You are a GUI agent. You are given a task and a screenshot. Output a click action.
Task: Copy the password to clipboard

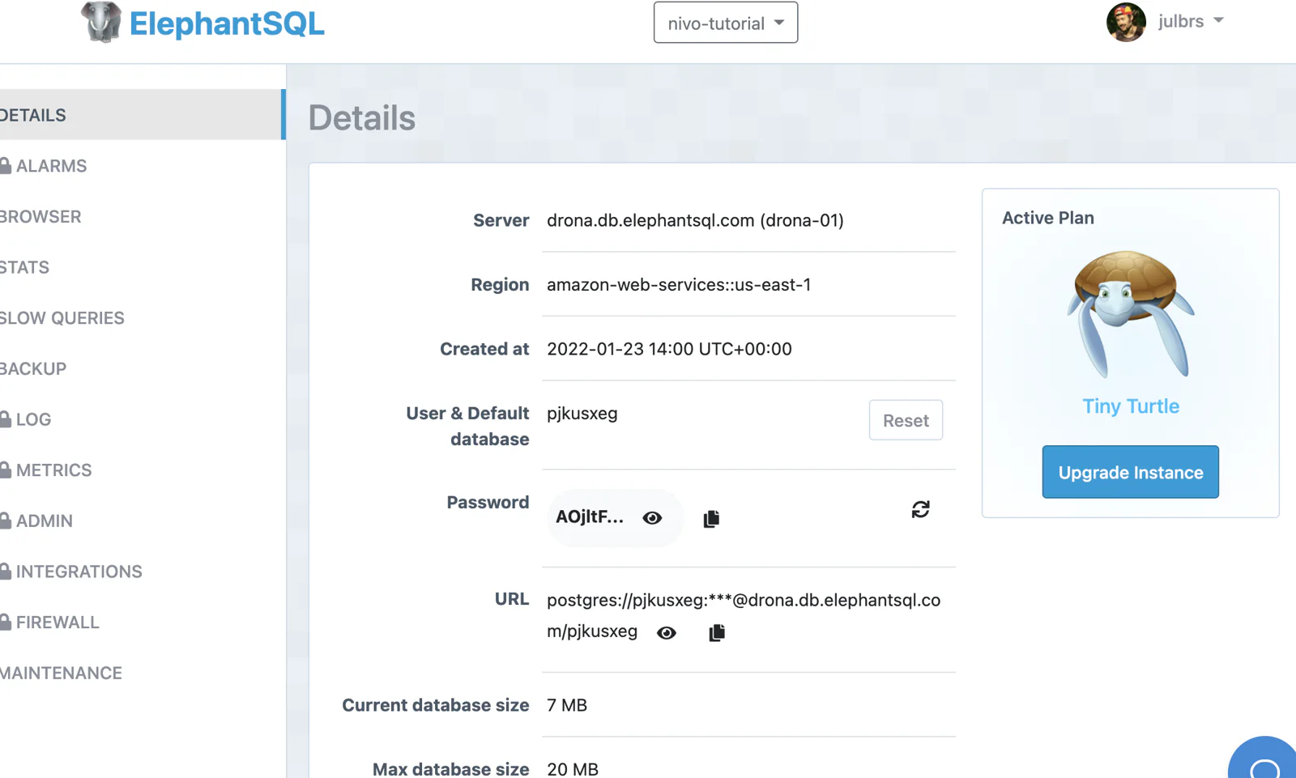(711, 519)
